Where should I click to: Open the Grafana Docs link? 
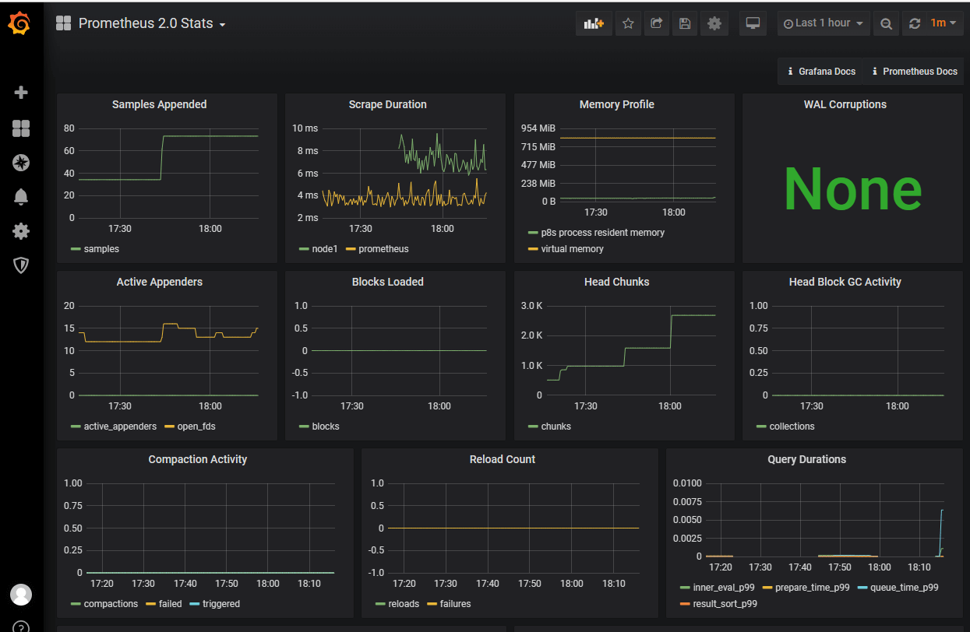pyautogui.click(x=820, y=71)
